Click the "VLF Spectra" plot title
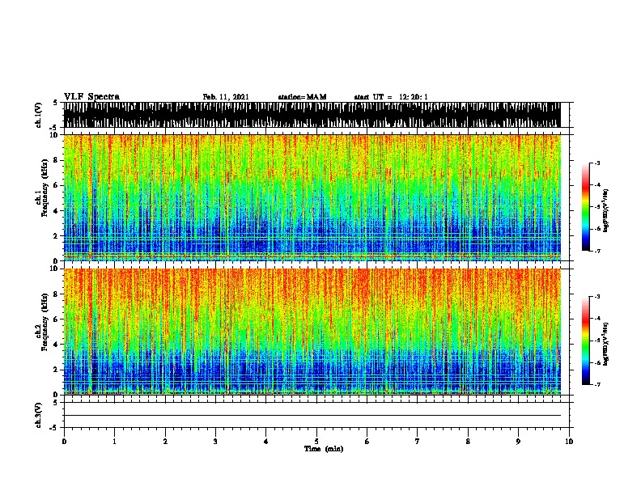 [91, 97]
